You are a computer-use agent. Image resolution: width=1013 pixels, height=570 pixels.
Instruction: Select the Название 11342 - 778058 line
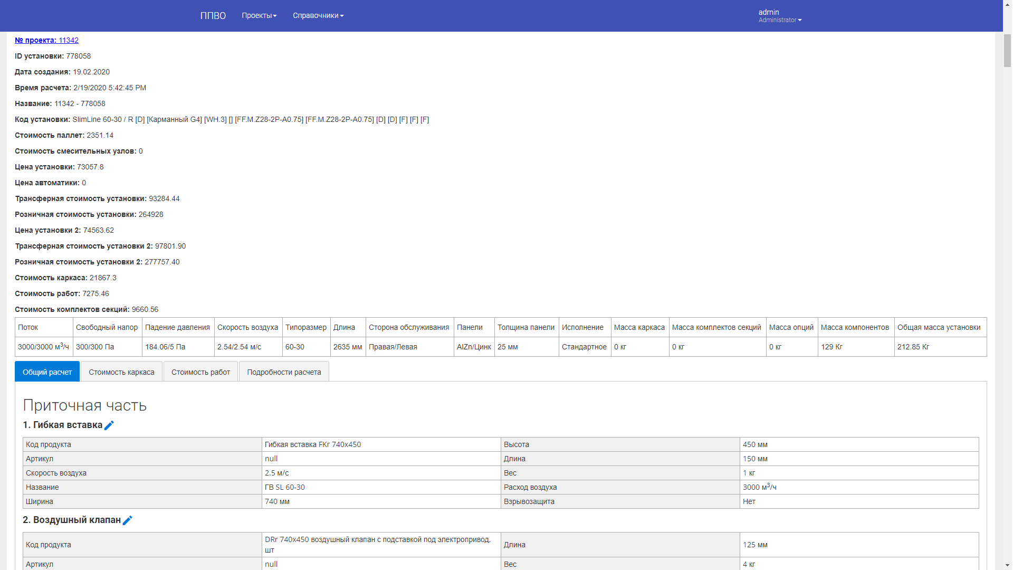click(x=60, y=103)
